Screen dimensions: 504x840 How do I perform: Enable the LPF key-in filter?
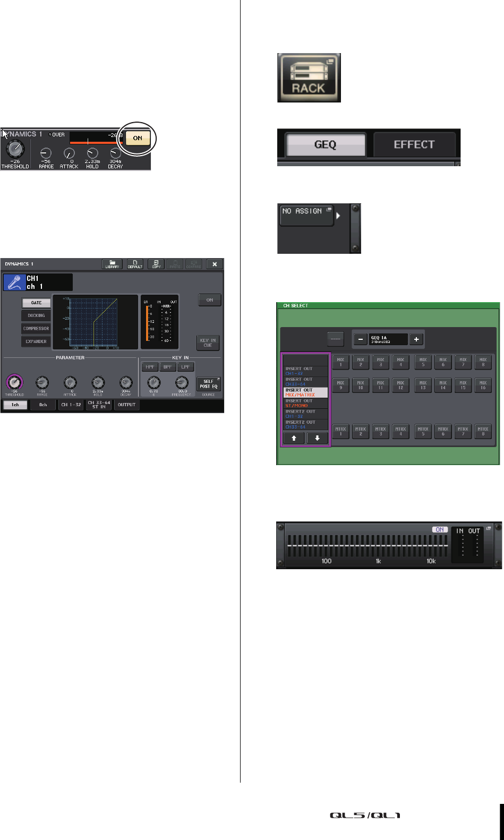185,367
